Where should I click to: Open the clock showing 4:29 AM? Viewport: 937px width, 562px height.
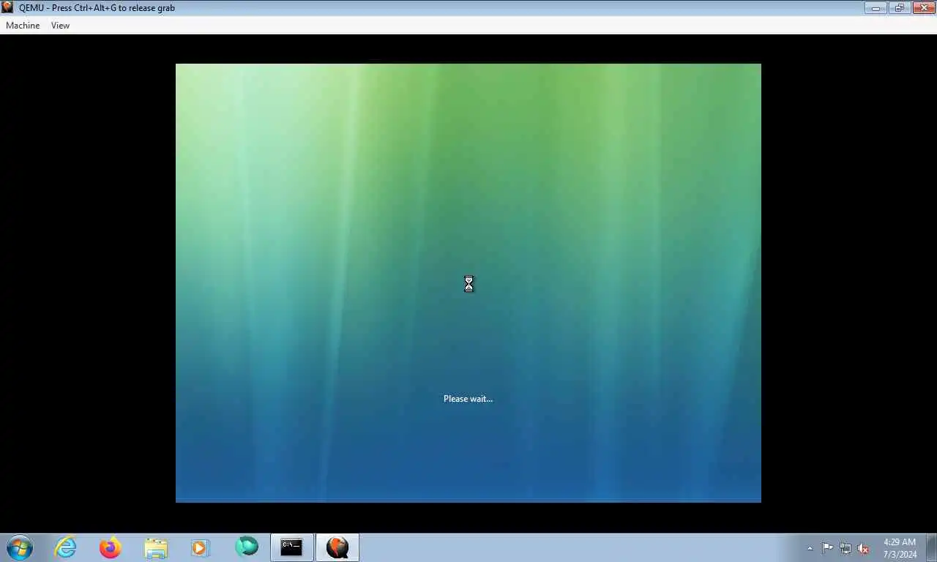[x=900, y=548]
